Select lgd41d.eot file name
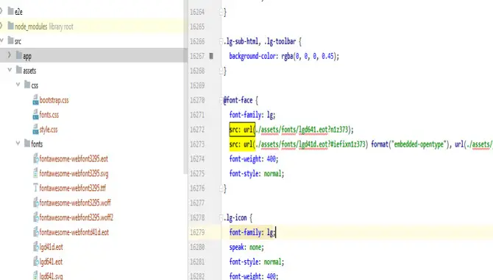The height and width of the screenshot is (280, 493). 51,247
